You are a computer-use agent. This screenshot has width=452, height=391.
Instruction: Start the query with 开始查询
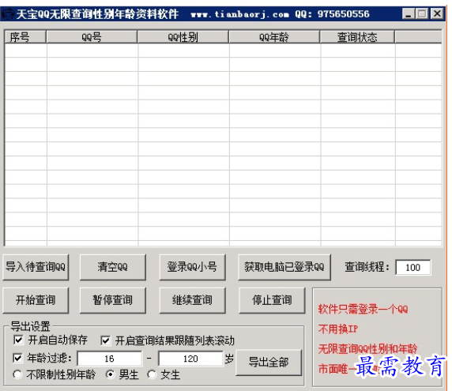point(36,300)
